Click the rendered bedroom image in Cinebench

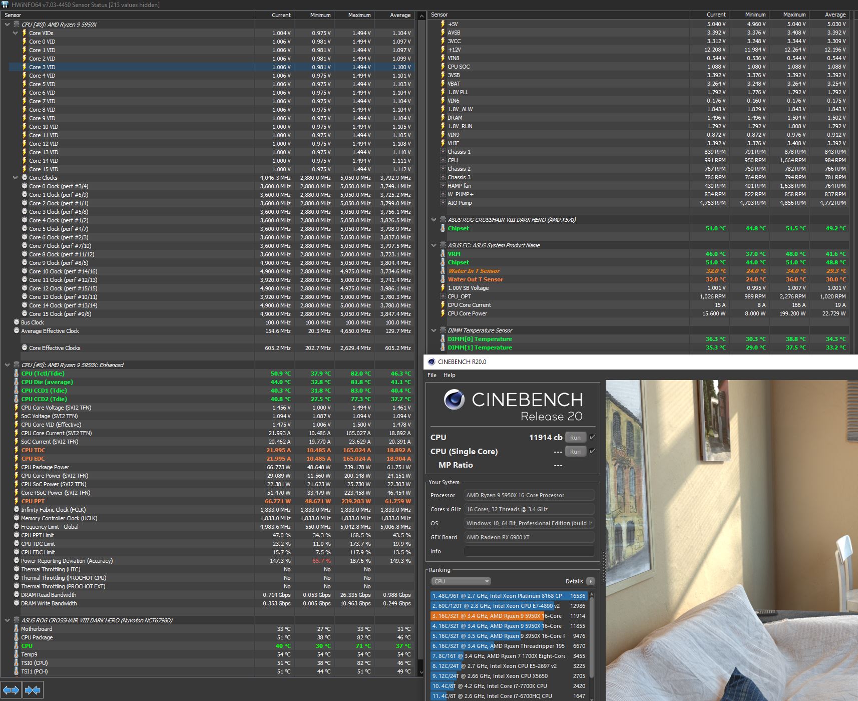click(x=731, y=540)
